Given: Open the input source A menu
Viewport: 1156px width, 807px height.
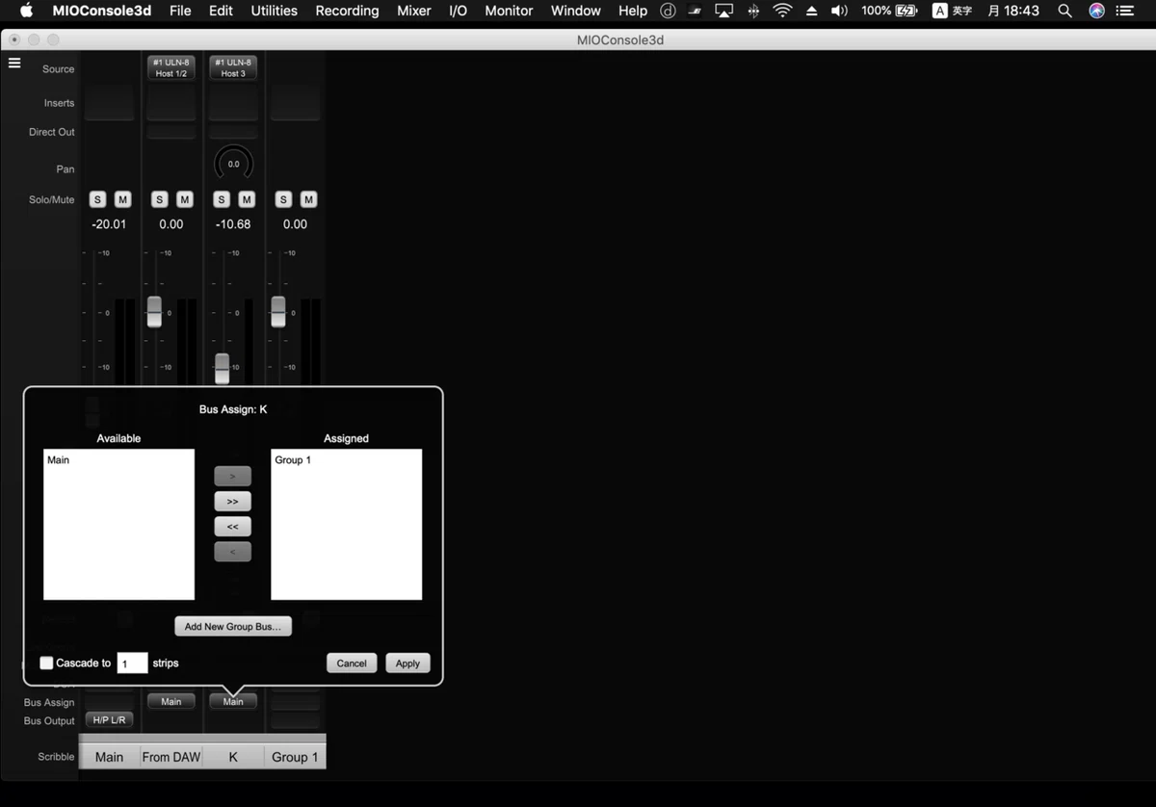Looking at the screenshot, I should [940, 11].
